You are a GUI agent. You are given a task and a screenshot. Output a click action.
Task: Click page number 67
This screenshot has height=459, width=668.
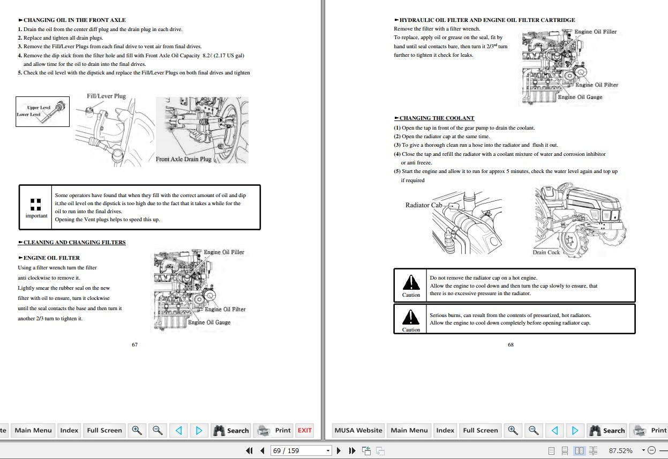[134, 344]
